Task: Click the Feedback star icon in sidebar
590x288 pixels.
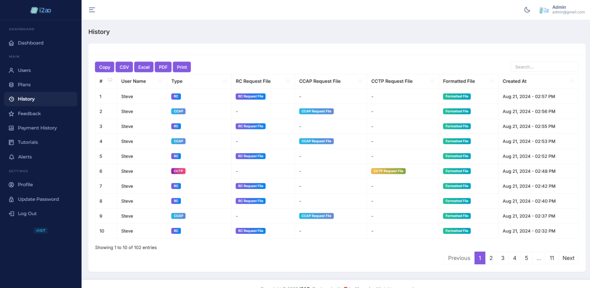Action: tap(11, 114)
